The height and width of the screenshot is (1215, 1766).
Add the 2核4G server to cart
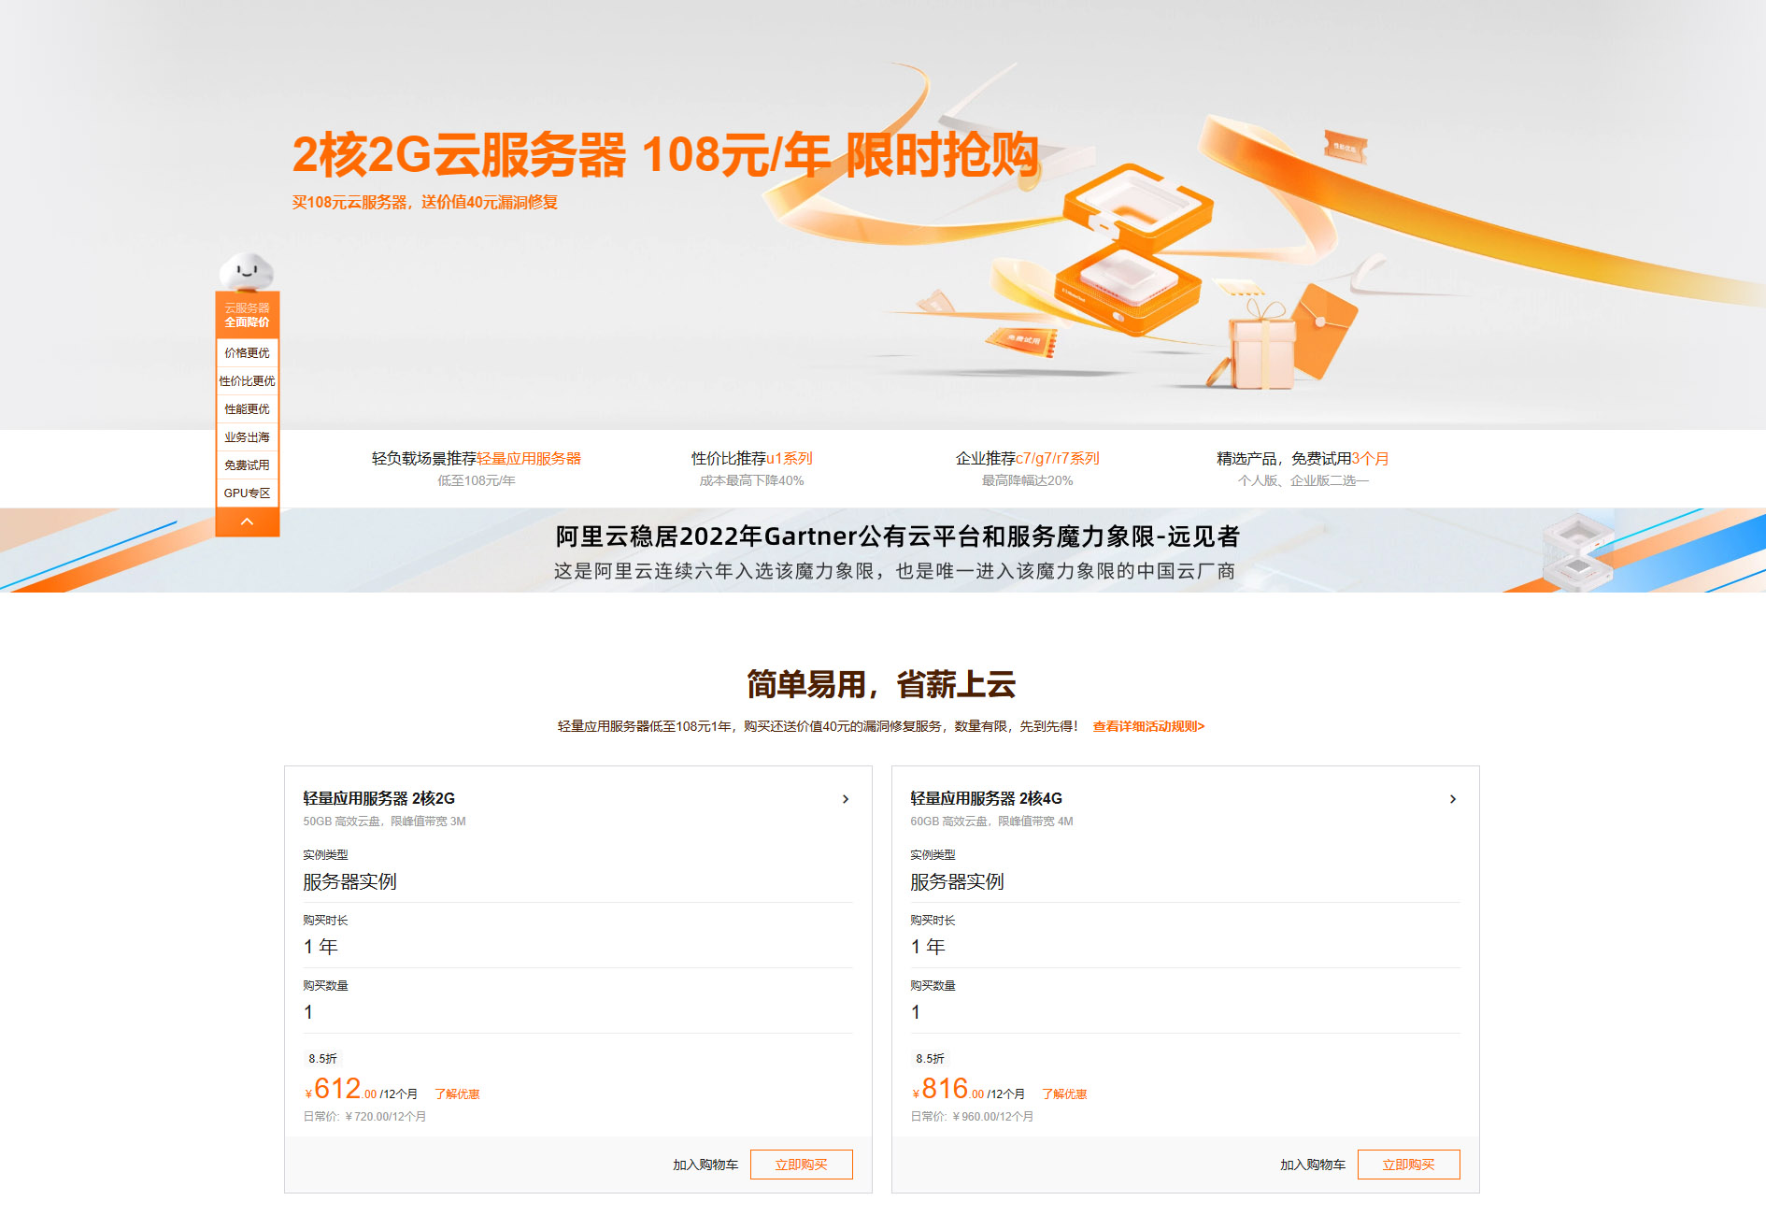click(1313, 1165)
